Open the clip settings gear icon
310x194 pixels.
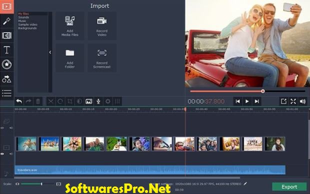[108, 101]
